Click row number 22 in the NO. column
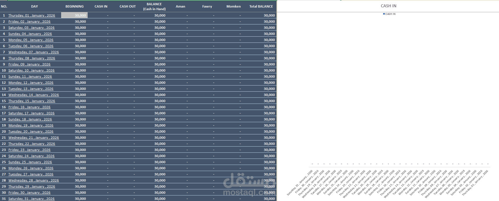499x201 pixels. [4, 144]
